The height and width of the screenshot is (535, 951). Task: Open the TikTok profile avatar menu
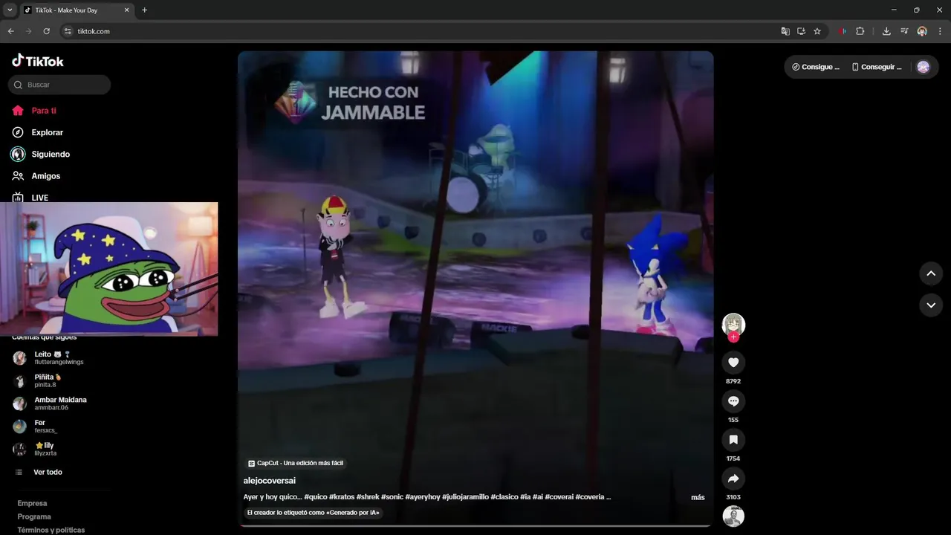click(x=923, y=67)
